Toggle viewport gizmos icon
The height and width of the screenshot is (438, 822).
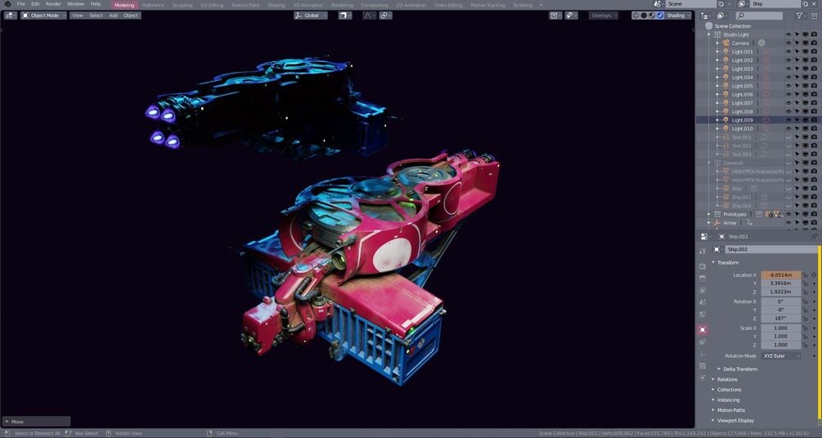pyautogui.click(x=571, y=16)
